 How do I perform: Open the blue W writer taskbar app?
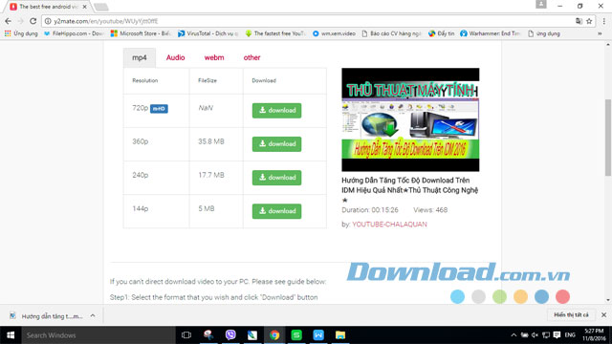(x=318, y=335)
